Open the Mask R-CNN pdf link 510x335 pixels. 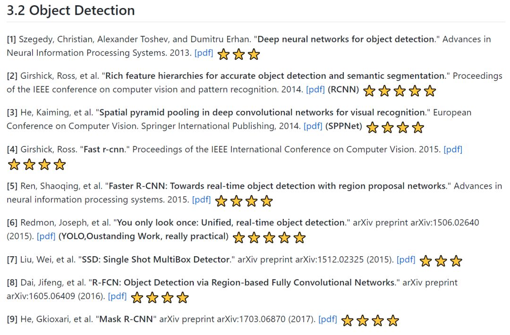click(x=328, y=319)
